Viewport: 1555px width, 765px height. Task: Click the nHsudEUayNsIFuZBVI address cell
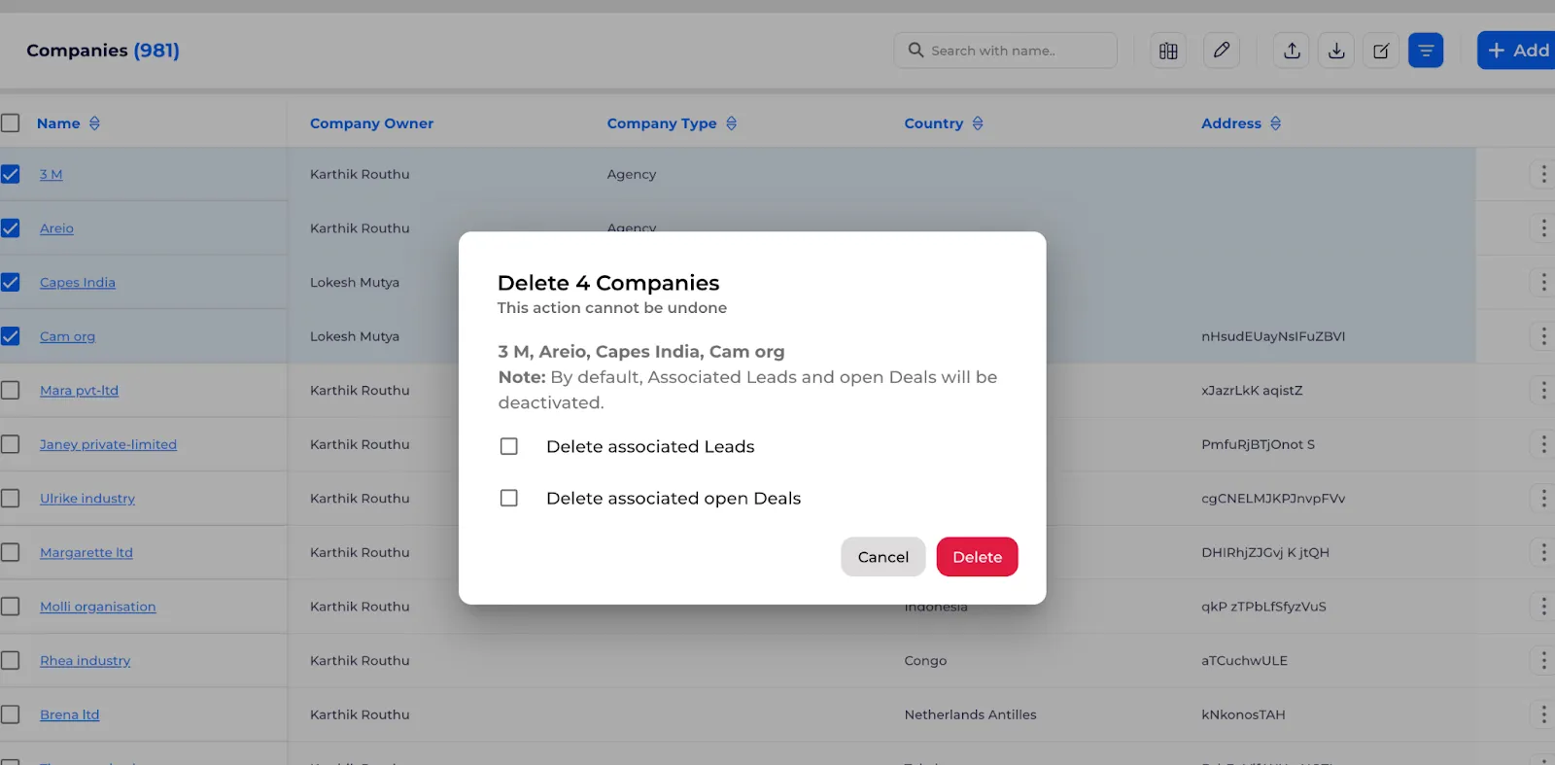[1273, 336]
